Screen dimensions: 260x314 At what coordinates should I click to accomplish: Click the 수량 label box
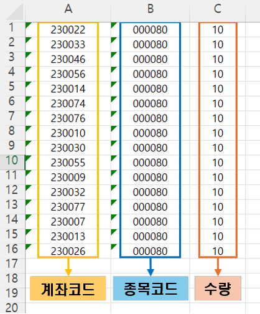218,288
